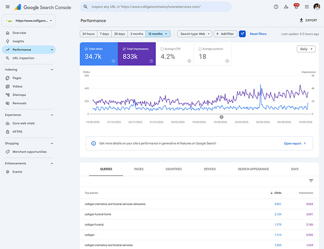This screenshot has width=324, height=249.
Task: Select the 24 hours range
Action: pos(88,34)
